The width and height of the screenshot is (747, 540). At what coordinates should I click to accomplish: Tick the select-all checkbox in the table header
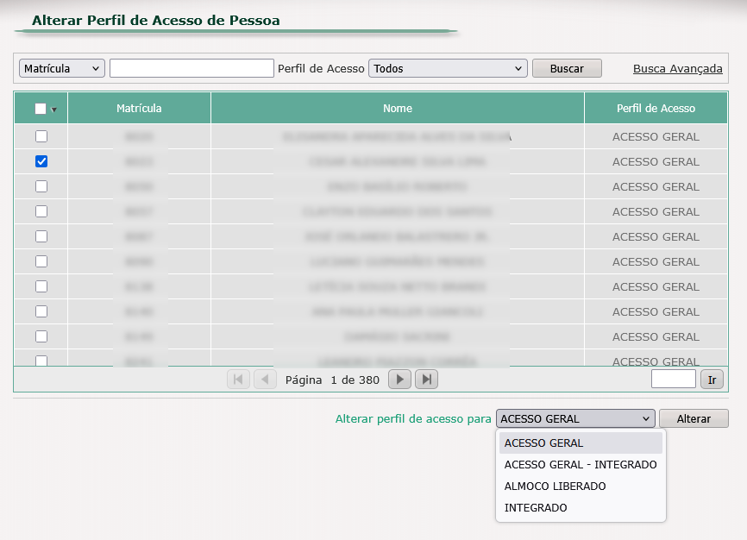click(41, 109)
